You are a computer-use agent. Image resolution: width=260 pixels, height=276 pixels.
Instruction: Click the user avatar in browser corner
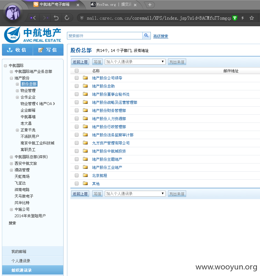[13, 12]
